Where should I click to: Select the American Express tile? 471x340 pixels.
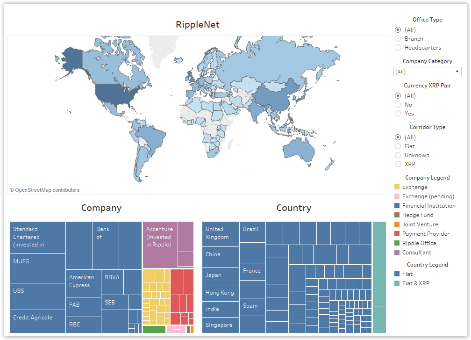[x=83, y=283]
